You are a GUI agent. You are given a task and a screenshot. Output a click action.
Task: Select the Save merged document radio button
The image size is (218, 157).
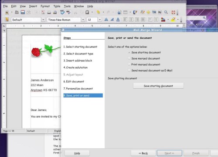(129, 58)
